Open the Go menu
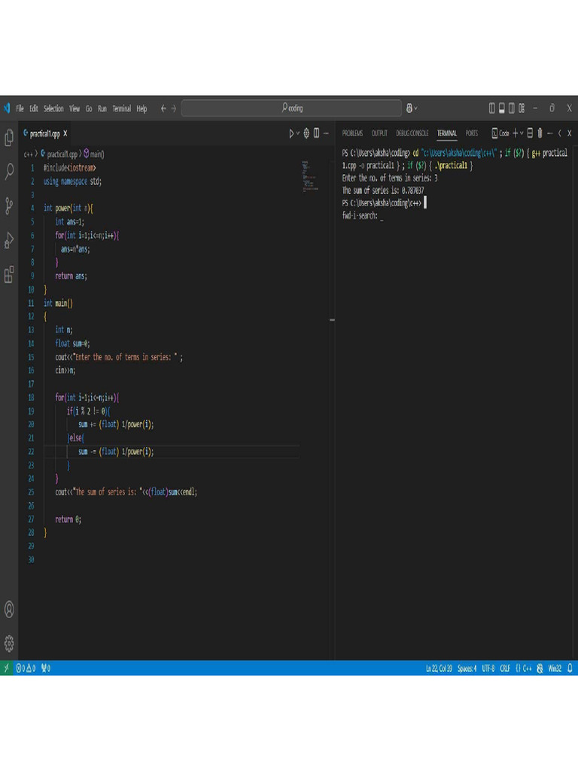Screen dimensions: 578x771 tap(89, 108)
